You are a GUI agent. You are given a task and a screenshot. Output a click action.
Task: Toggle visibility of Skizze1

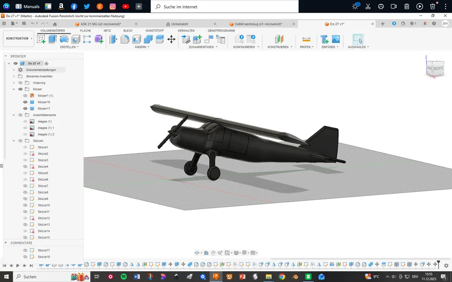(x=25, y=148)
